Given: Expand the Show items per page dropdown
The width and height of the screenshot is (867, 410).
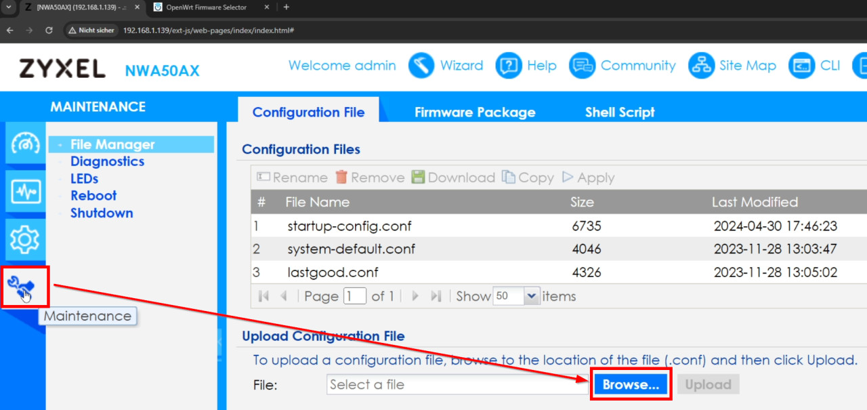Looking at the screenshot, I should tap(531, 296).
